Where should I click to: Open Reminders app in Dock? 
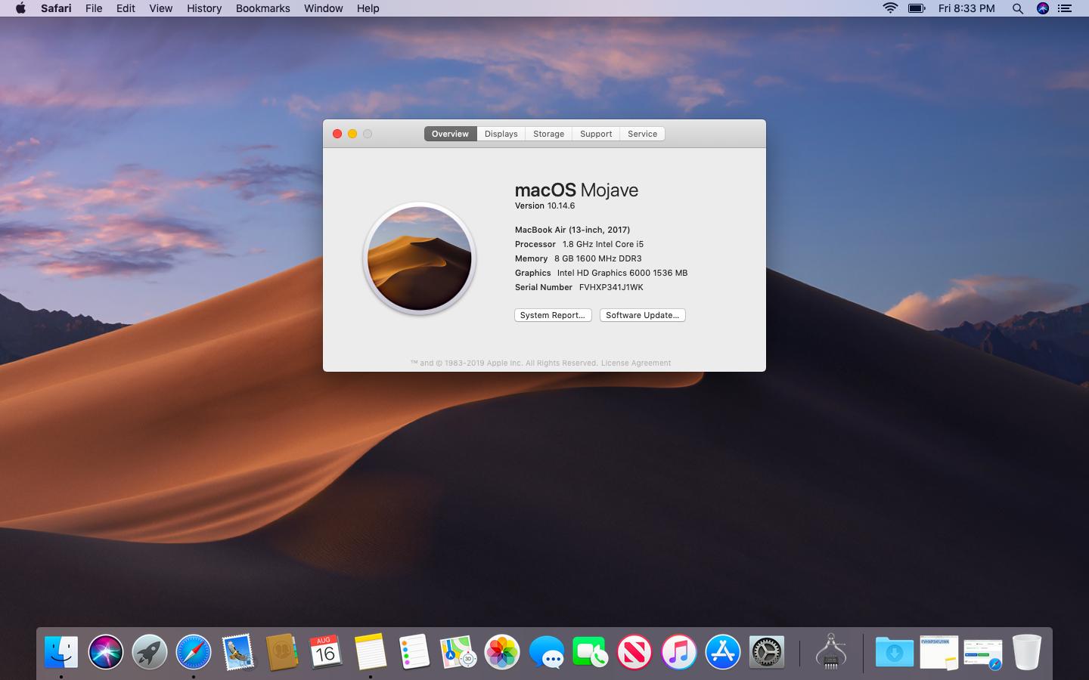click(x=414, y=651)
